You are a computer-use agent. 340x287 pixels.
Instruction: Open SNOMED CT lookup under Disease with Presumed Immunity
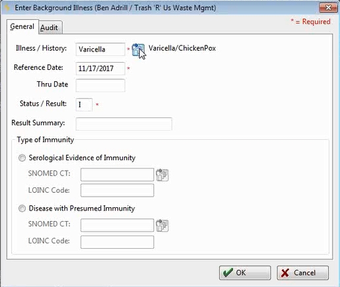pyautogui.click(x=162, y=226)
